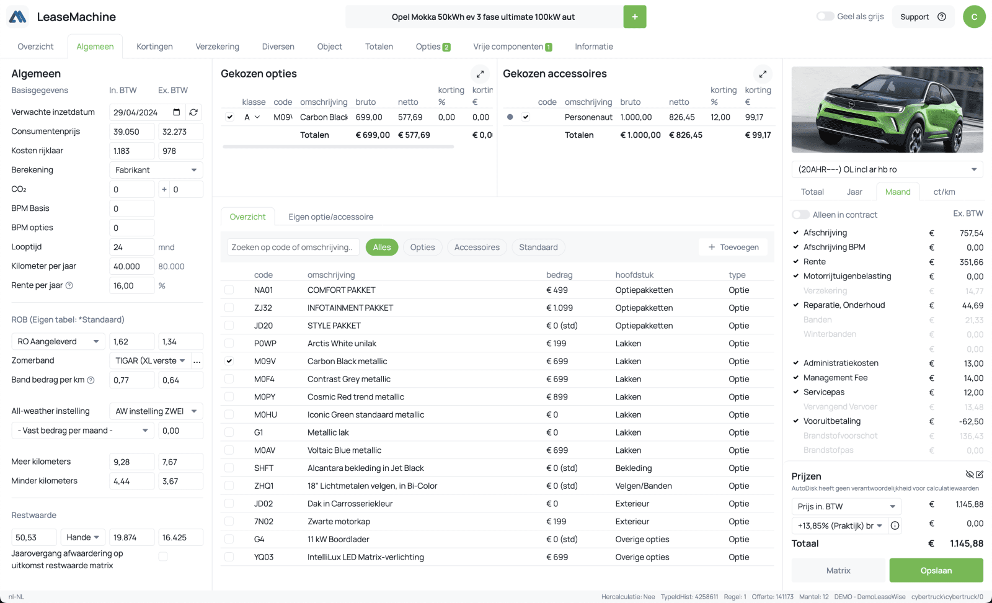Click the horizontal scrollbar in Gekozen opties
Screen dimensions: 992x603
[x=338, y=147]
